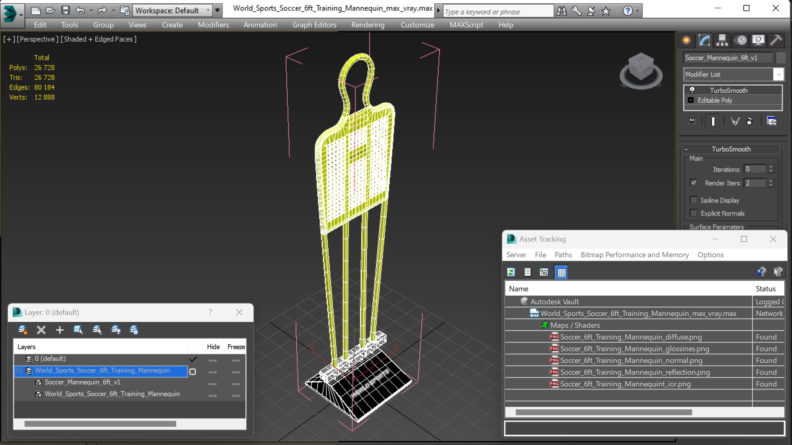Collapse the TurboSmooth rollout

pyautogui.click(x=686, y=149)
